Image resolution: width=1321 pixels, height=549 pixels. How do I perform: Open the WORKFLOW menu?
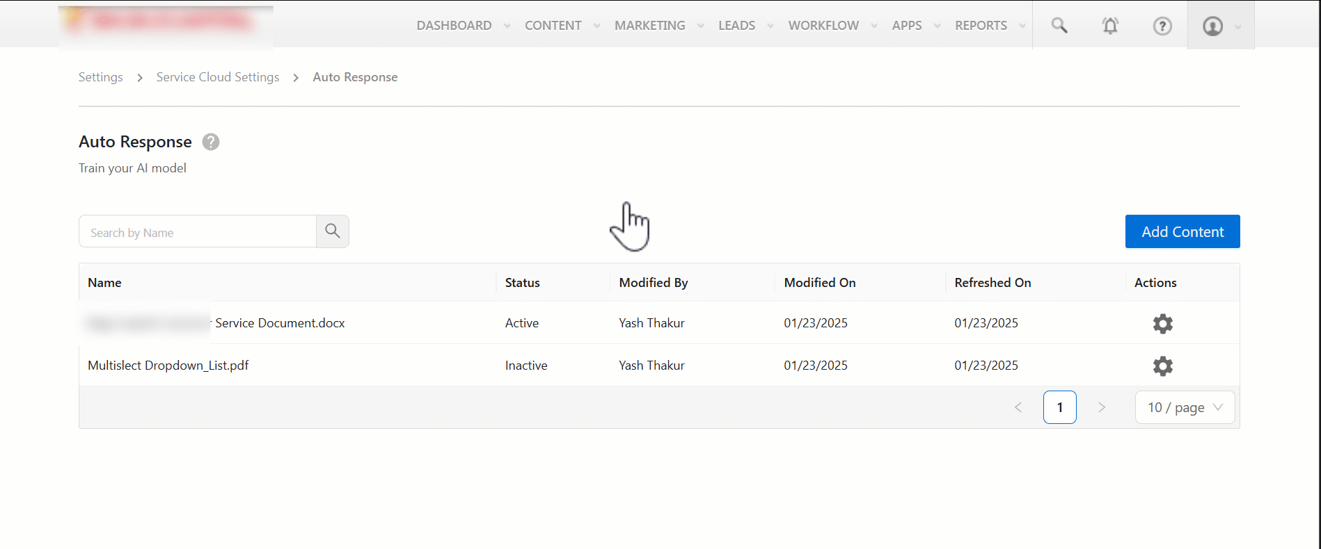pyautogui.click(x=823, y=26)
